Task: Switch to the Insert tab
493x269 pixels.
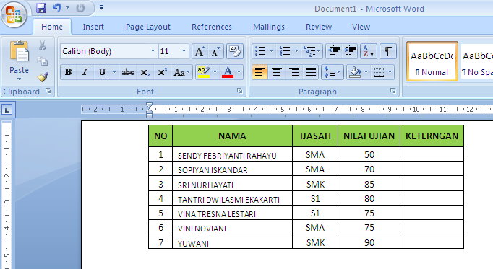Action: [x=93, y=27]
